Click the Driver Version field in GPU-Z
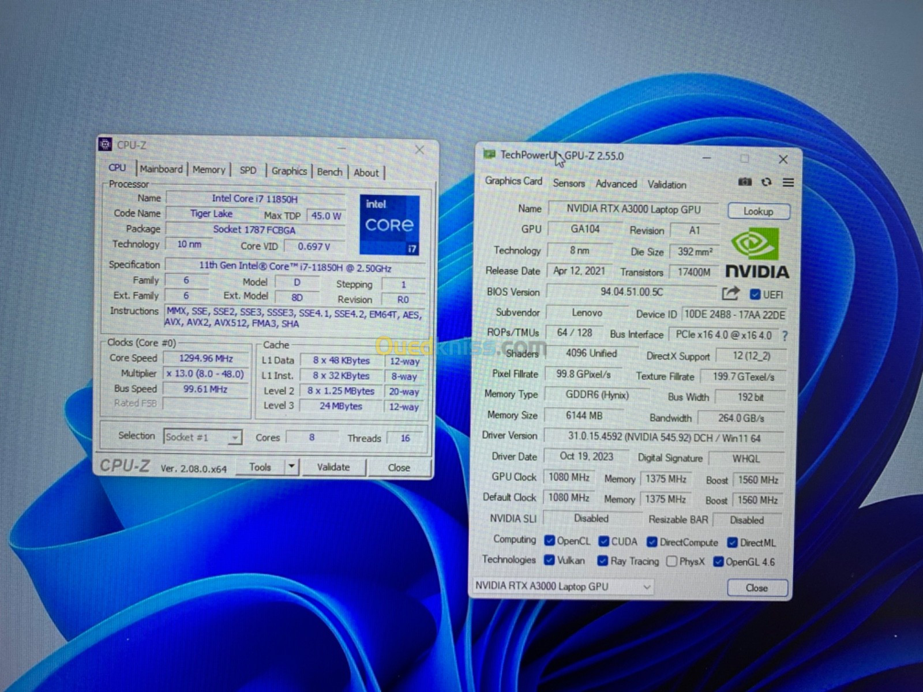The image size is (923, 692). [664, 438]
